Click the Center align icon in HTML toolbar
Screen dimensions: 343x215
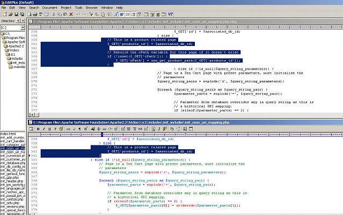pyautogui.click(x=129, y=129)
